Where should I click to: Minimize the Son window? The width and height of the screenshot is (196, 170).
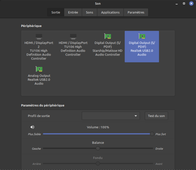click(176, 4)
